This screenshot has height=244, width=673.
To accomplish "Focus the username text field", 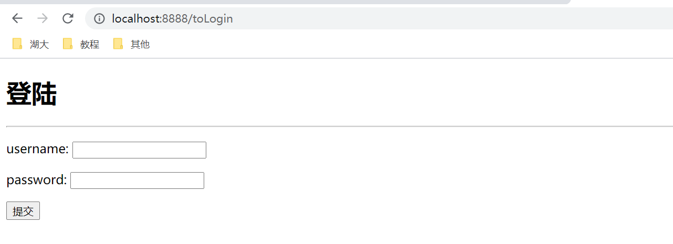I will click(x=139, y=150).
